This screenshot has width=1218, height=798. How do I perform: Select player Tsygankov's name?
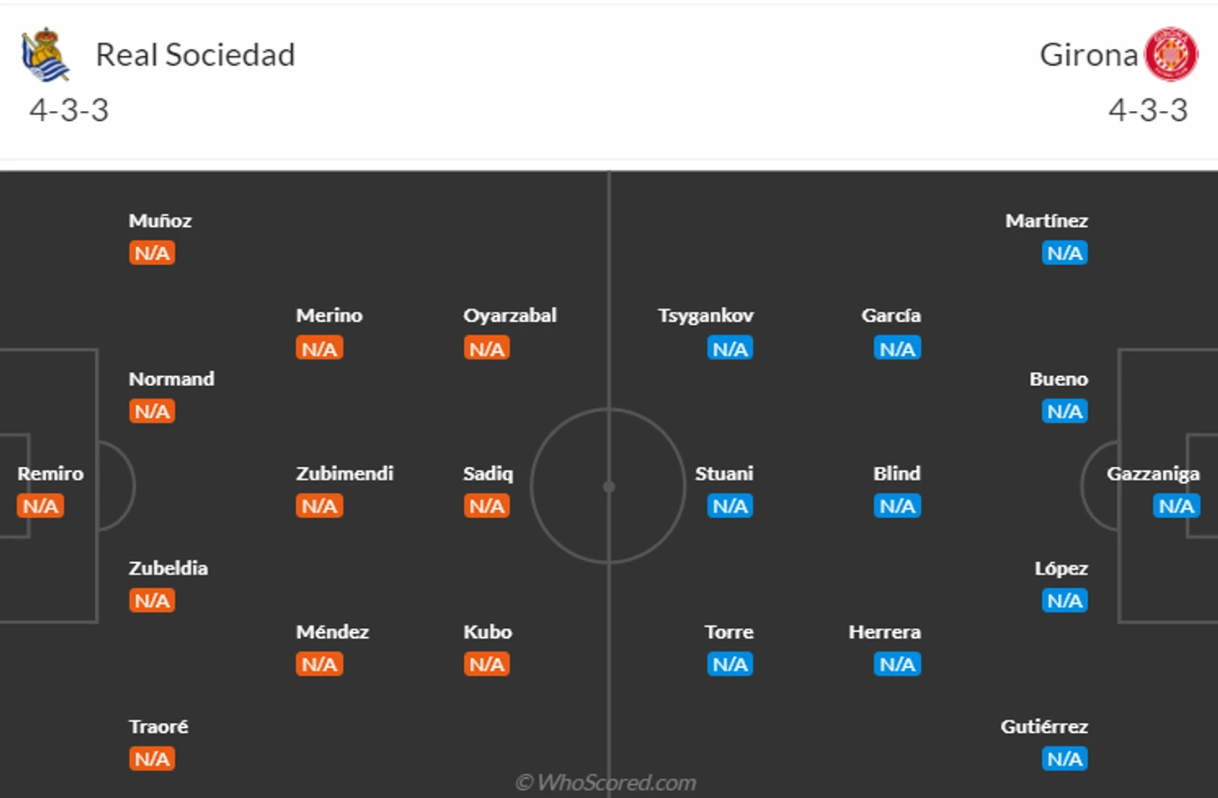(705, 315)
